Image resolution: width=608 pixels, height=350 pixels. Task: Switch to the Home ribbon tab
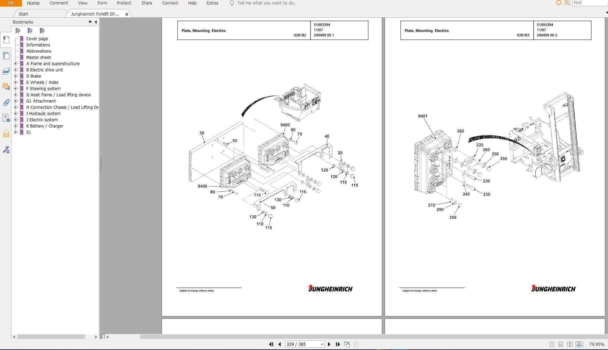pos(33,3)
